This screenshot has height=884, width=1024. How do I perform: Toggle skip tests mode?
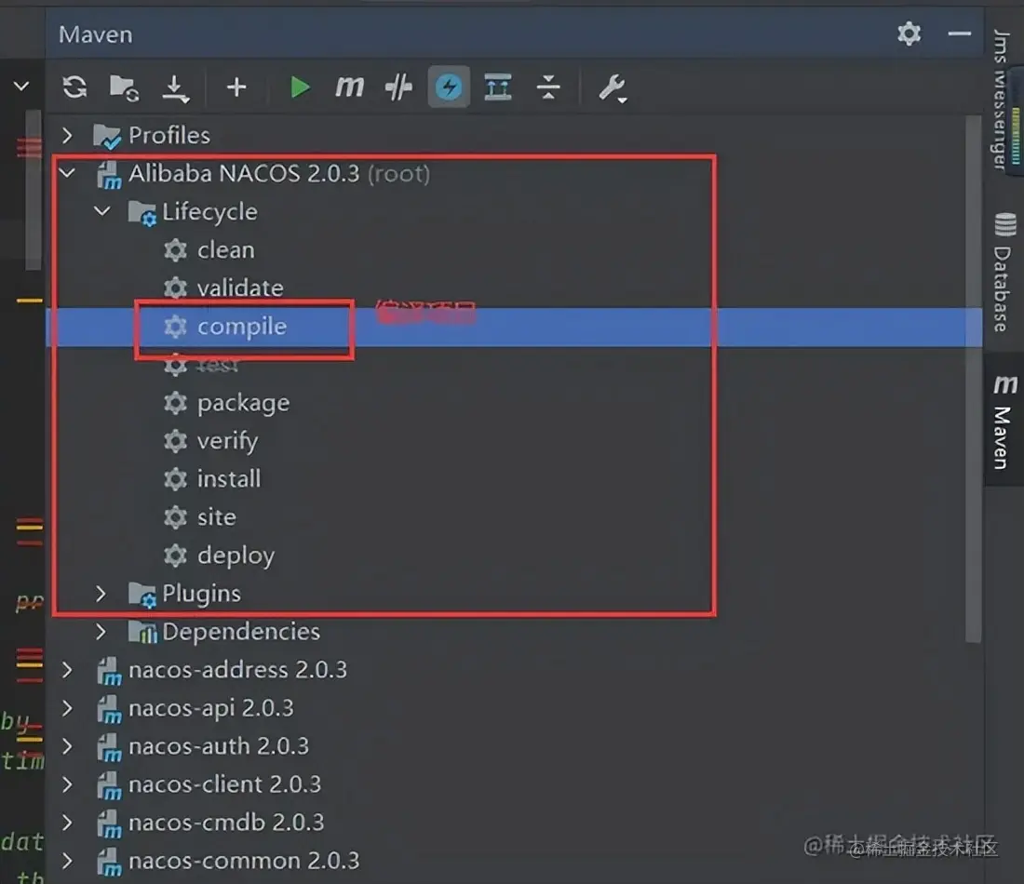pyautogui.click(x=397, y=87)
